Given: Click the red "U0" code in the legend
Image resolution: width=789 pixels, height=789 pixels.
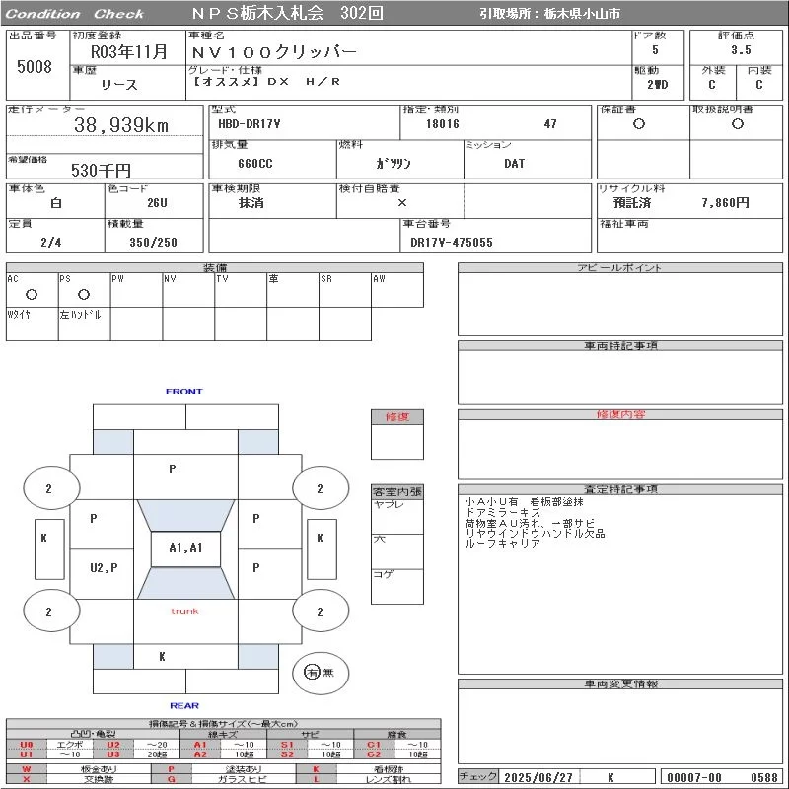Looking at the screenshot, I should [27, 745].
